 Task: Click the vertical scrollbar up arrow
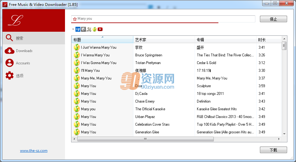(x=284, y=39)
